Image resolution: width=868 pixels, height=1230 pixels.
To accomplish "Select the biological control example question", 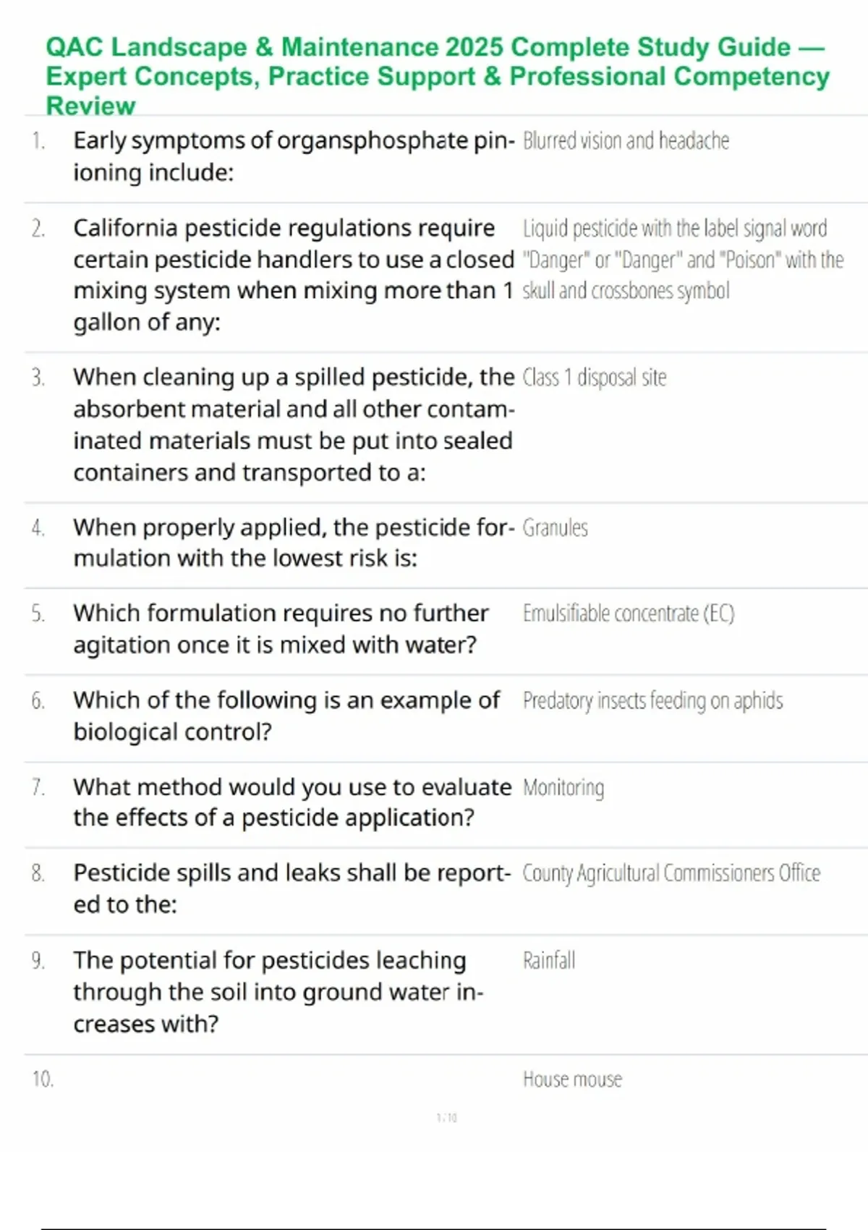I will point(286,716).
